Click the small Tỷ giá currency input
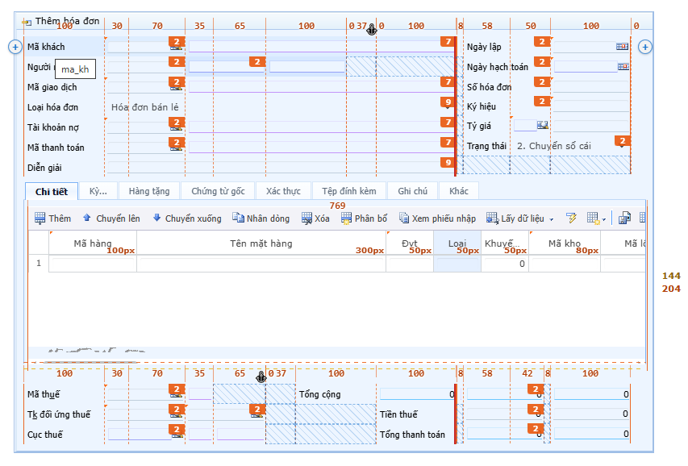 525,126
